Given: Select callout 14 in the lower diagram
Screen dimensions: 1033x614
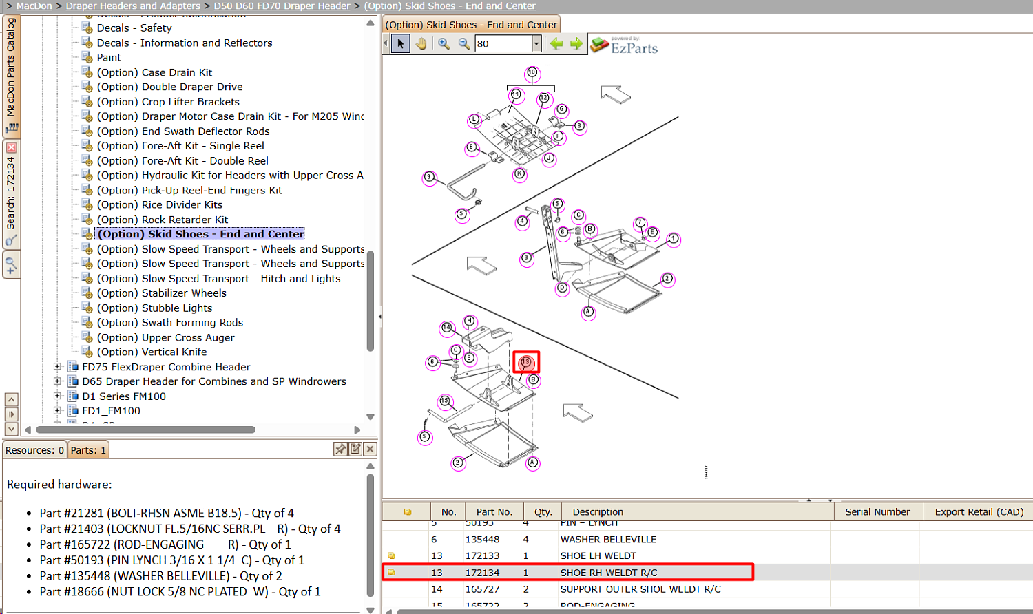Looking at the screenshot, I should [x=447, y=328].
